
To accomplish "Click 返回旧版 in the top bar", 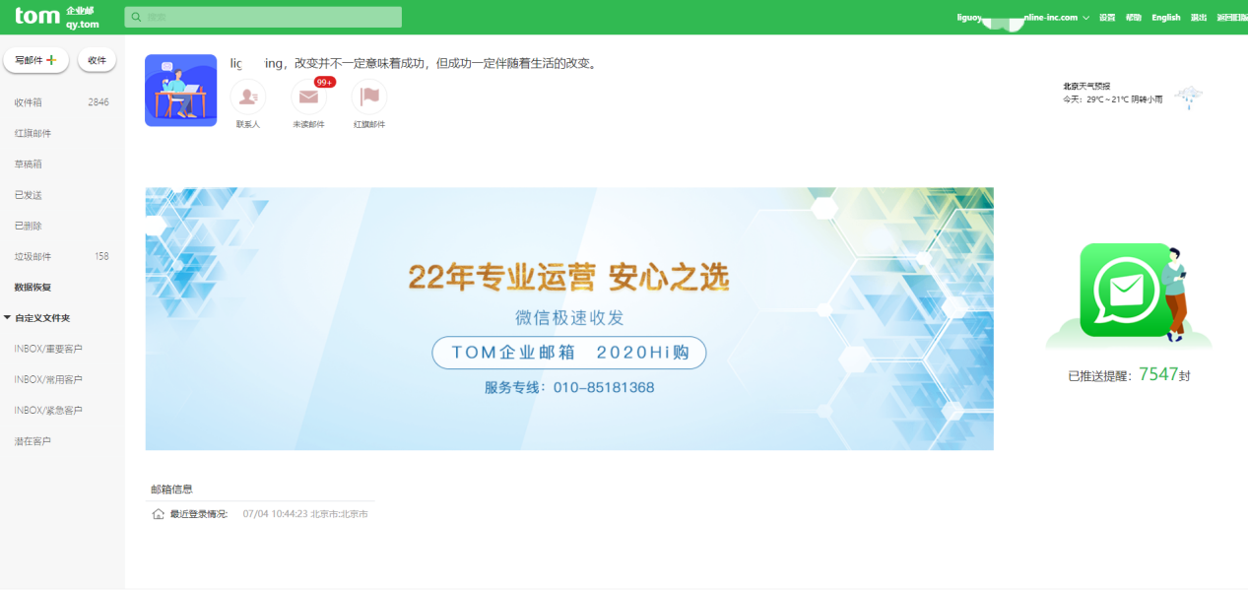I will tap(1231, 18).
